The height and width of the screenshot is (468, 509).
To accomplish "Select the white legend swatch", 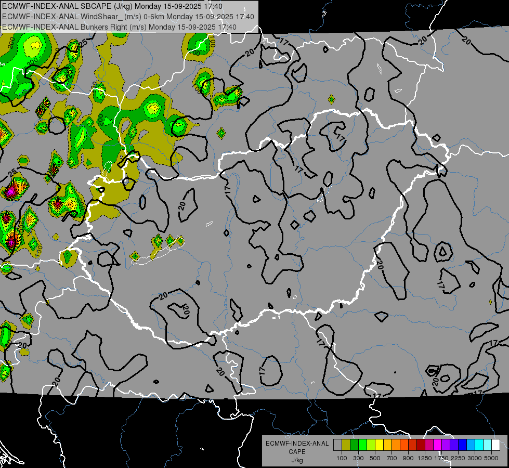I will point(495,445).
